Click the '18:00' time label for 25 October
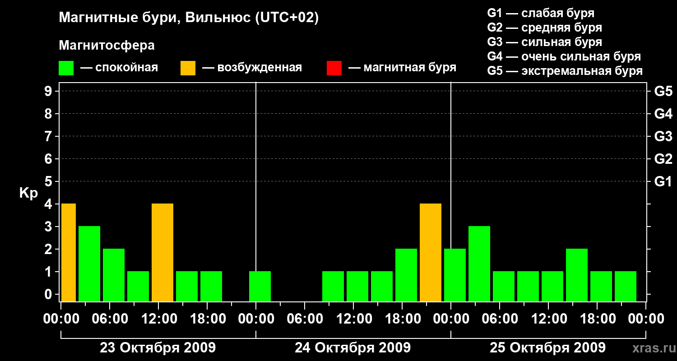This screenshot has height=361, width=677. [x=597, y=319]
